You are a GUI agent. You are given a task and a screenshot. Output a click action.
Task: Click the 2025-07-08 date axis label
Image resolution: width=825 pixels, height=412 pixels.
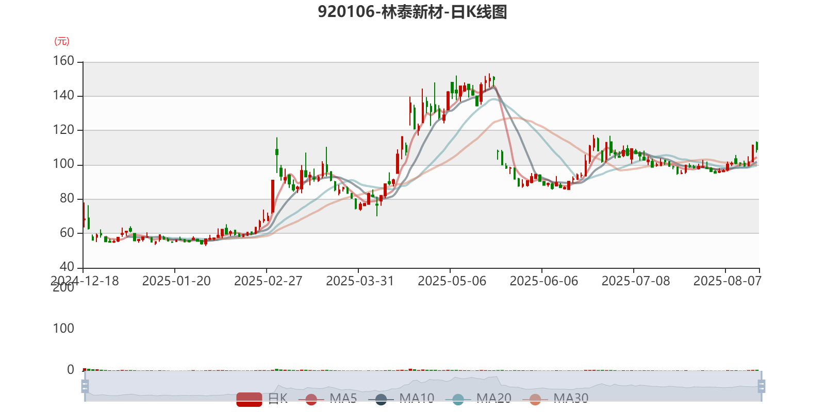(636, 281)
